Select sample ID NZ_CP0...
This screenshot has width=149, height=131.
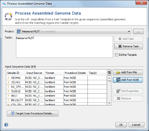(17, 87)
